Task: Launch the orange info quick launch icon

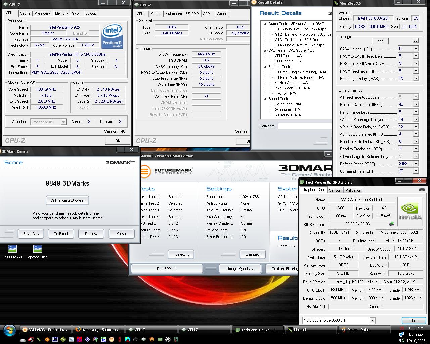Action: pos(152,339)
